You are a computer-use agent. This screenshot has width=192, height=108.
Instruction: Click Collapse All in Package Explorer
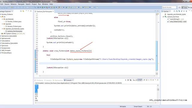(21, 11)
